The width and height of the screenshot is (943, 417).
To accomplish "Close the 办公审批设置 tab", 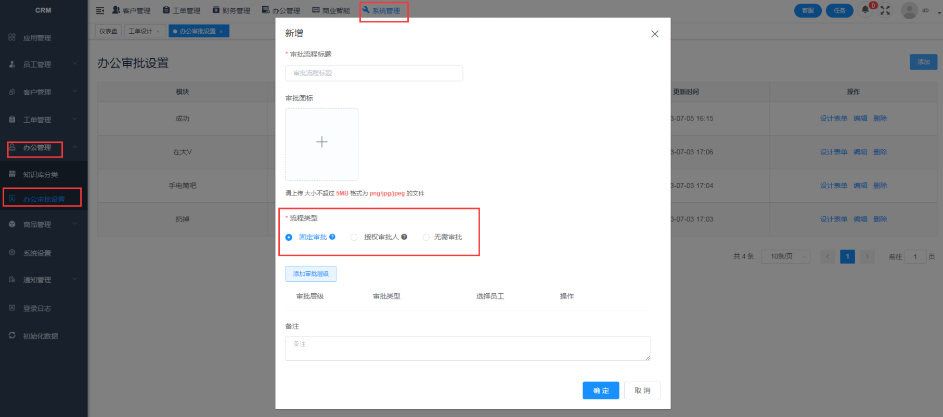I will click(x=221, y=31).
